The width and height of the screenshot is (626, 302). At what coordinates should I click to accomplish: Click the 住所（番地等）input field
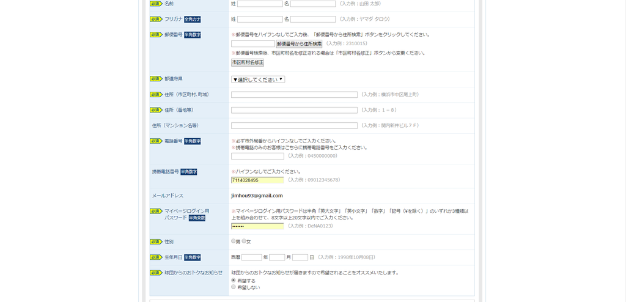pos(294,110)
